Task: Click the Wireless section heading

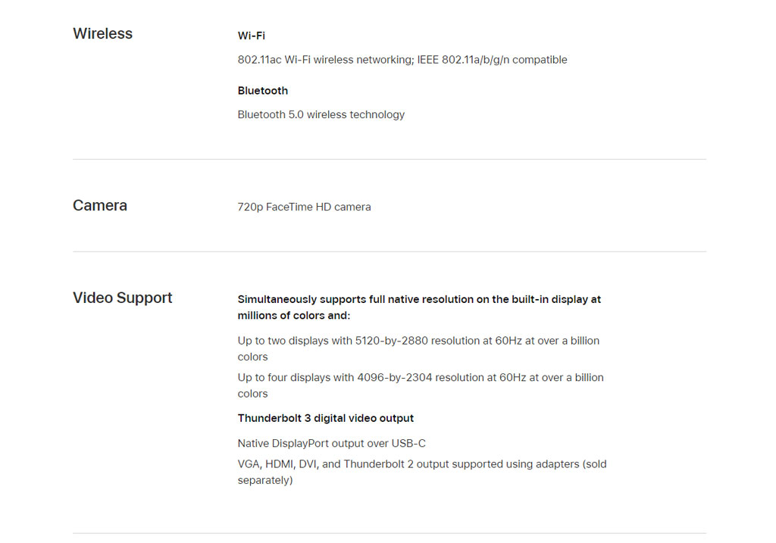Action: (102, 33)
